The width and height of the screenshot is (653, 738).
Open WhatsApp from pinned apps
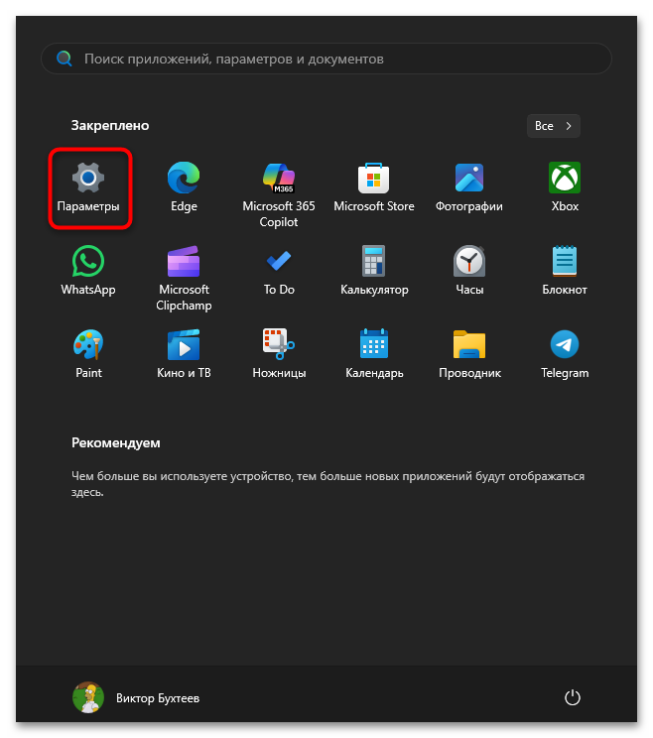[x=88, y=272]
